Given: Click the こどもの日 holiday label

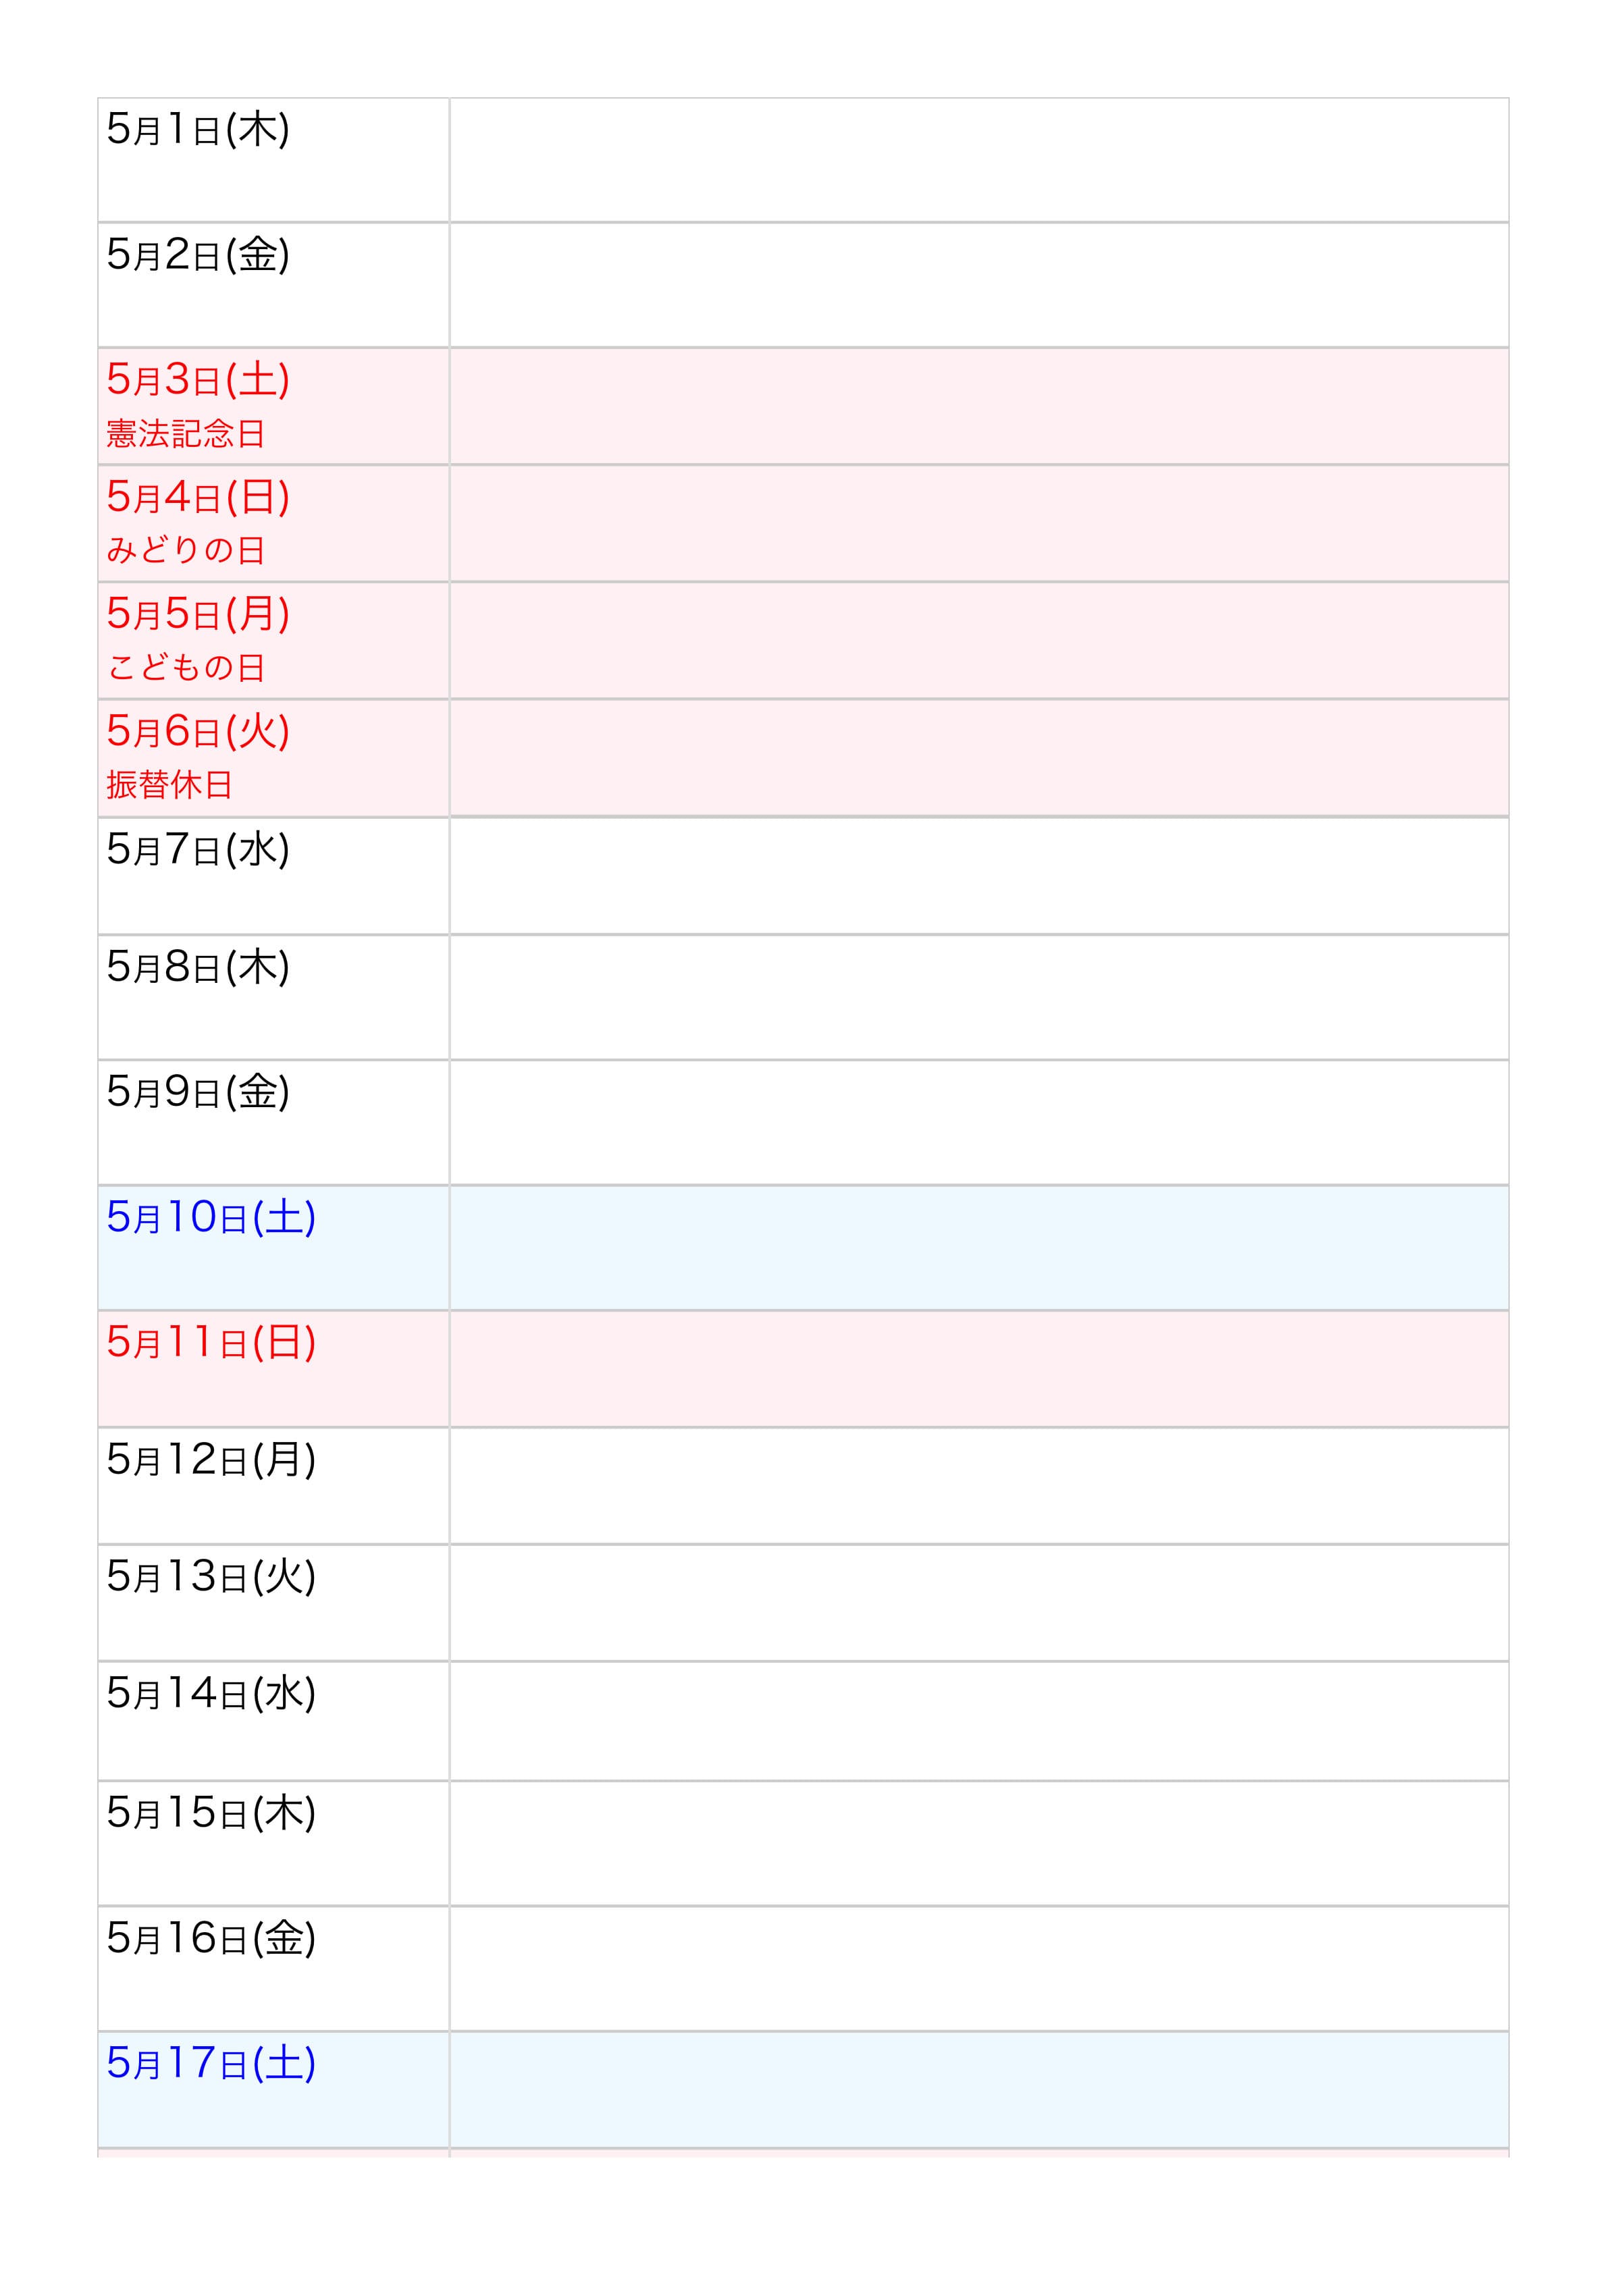Looking at the screenshot, I should [x=185, y=668].
